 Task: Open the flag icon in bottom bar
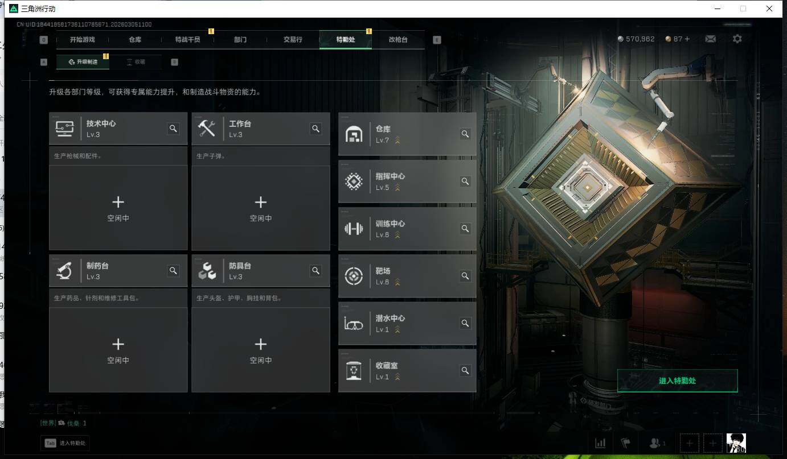[626, 443]
